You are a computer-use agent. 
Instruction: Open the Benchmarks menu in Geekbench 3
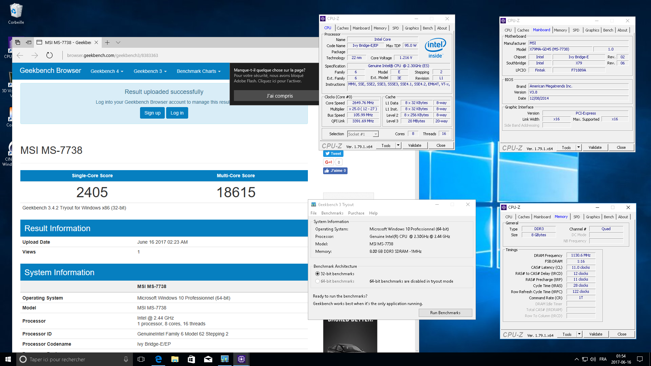(x=332, y=213)
